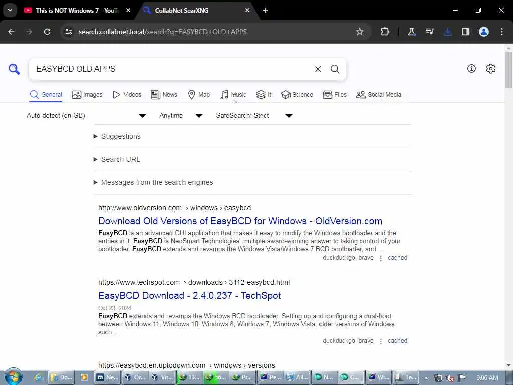Open the tab search dropdown arrow
513x385 pixels.
(10, 10)
